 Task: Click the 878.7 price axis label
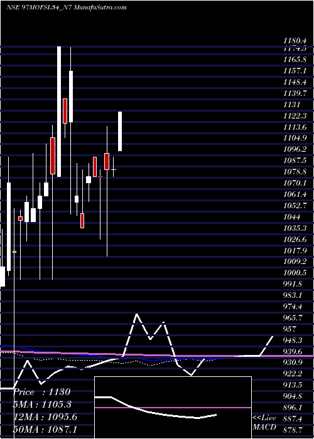coord(293,430)
